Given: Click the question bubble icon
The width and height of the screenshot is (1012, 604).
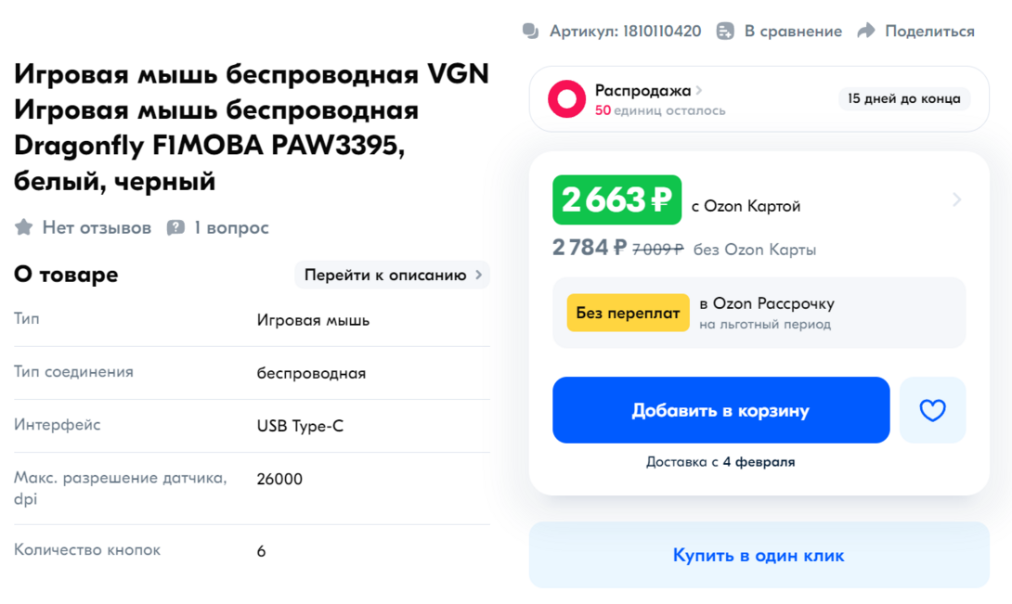Looking at the screenshot, I should click(175, 227).
